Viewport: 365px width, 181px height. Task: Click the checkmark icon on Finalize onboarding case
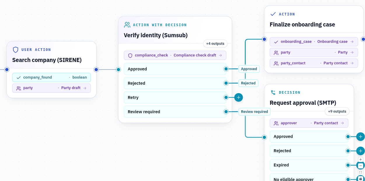pyautogui.click(x=273, y=14)
